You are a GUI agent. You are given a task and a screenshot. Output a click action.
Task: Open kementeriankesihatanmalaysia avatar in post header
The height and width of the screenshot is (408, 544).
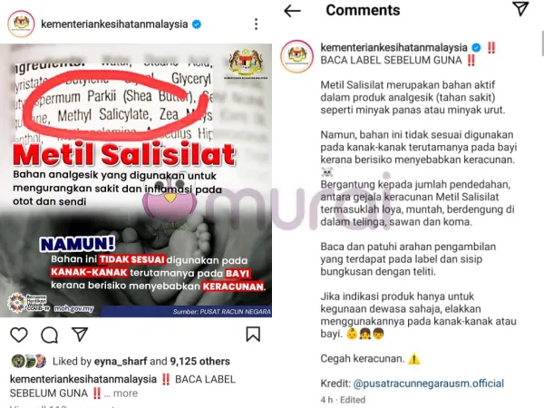pyautogui.click(x=21, y=24)
